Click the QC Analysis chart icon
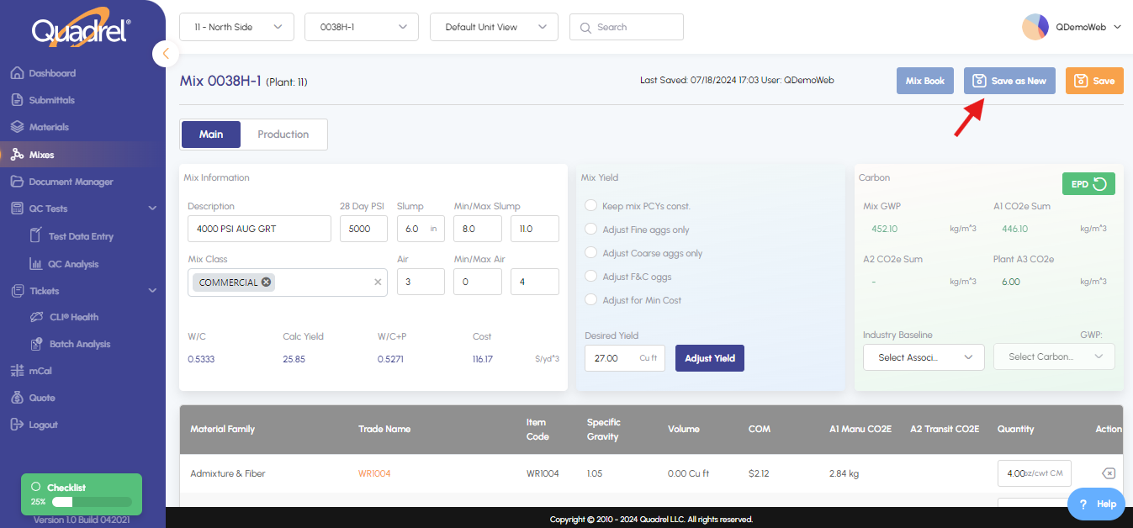Screen dimensions: 1133x528 coord(36,264)
